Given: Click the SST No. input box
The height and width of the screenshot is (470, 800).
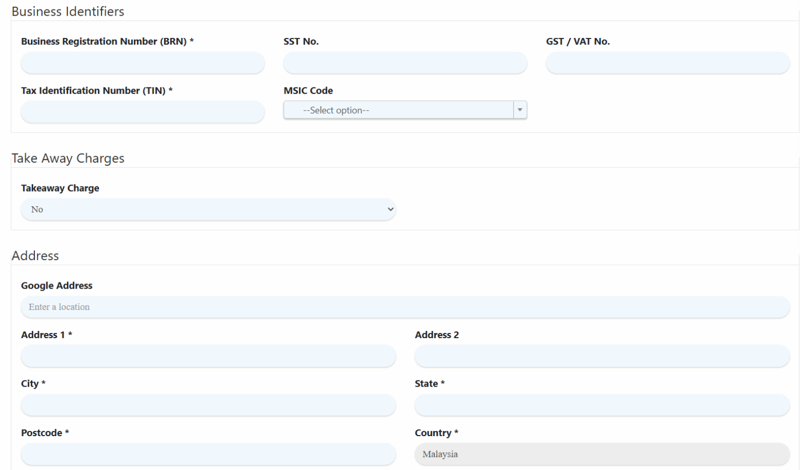Looking at the screenshot, I should click(405, 63).
